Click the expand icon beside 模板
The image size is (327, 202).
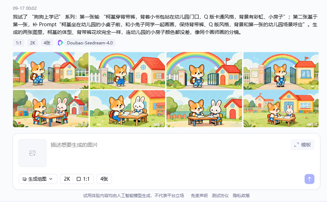point(296,145)
